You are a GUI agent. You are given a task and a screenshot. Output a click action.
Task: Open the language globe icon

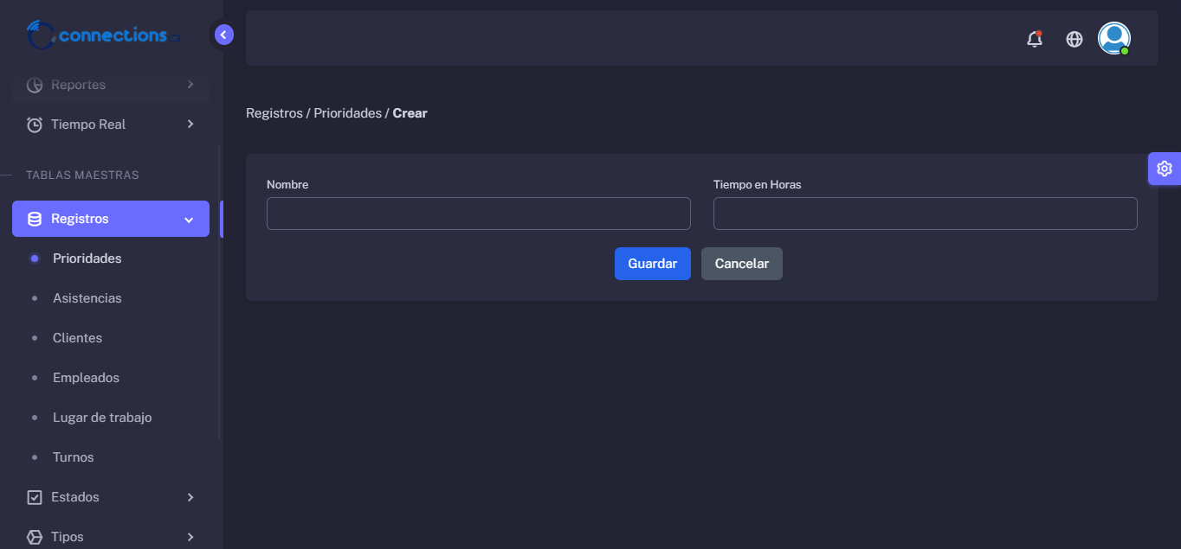coord(1075,39)
